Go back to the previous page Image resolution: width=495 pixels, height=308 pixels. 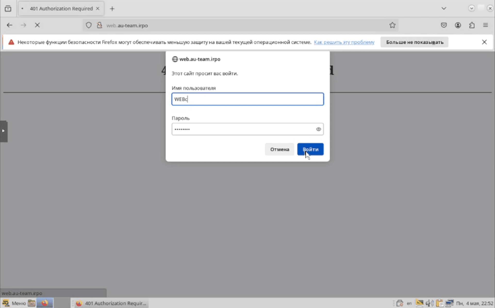(10, 25)
